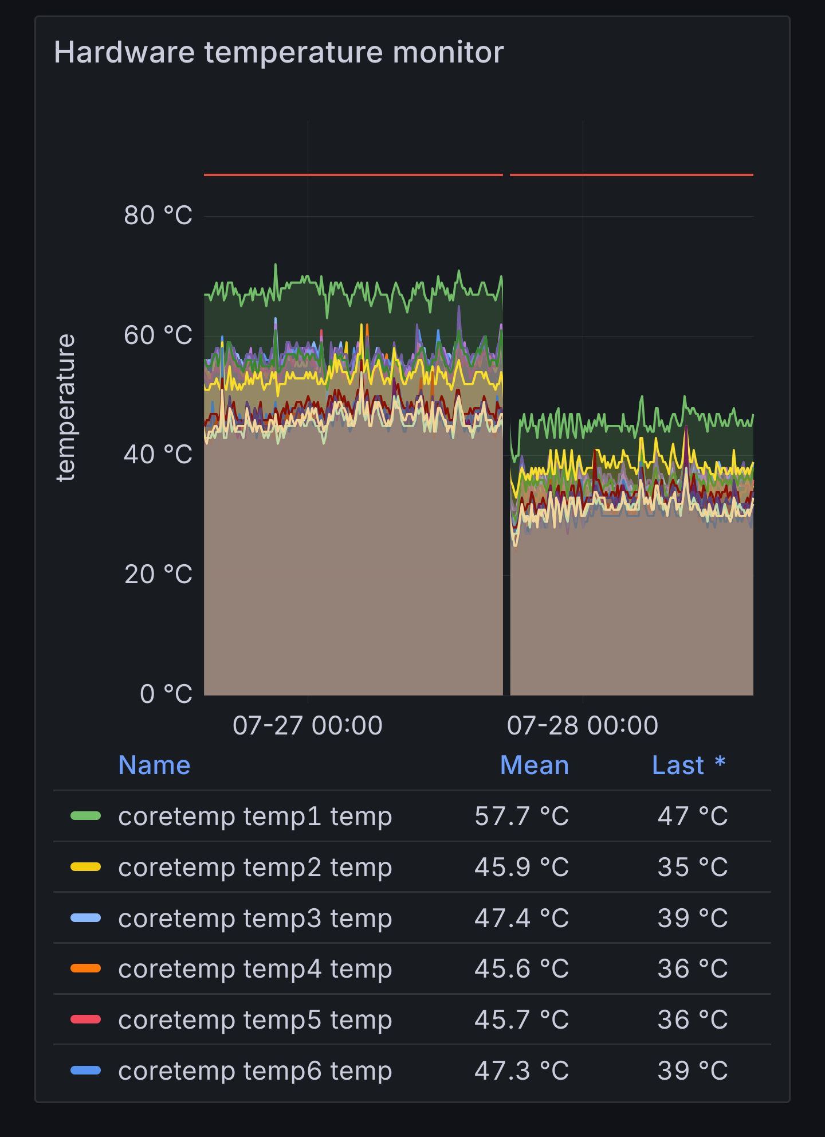The height and width of the screenshot is (1137, 825).
Task: Click the blue temp6 legend color swatch
Action: pyautogui.click(x=85, y=1070)
